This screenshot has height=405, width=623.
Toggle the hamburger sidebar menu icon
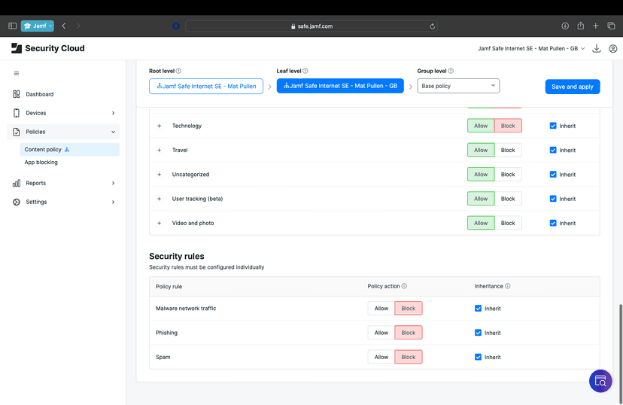tap(17, 74)
